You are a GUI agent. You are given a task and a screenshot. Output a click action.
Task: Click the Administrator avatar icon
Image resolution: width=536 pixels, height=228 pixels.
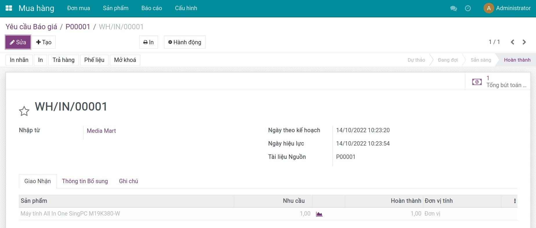pyautogui.click(x=488, y=8)
